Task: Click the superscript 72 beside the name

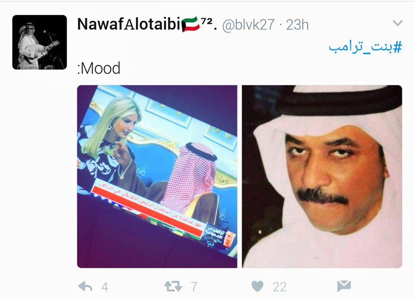Action: pos(207,22)
